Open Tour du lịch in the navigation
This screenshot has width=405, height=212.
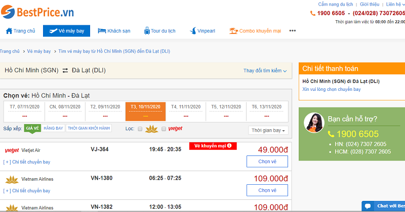[x=159, y=31]
